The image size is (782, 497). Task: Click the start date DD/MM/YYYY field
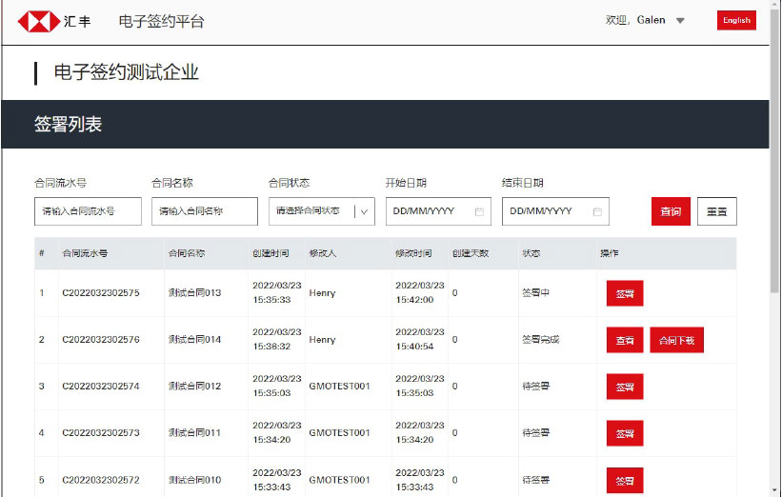[429, 211]
